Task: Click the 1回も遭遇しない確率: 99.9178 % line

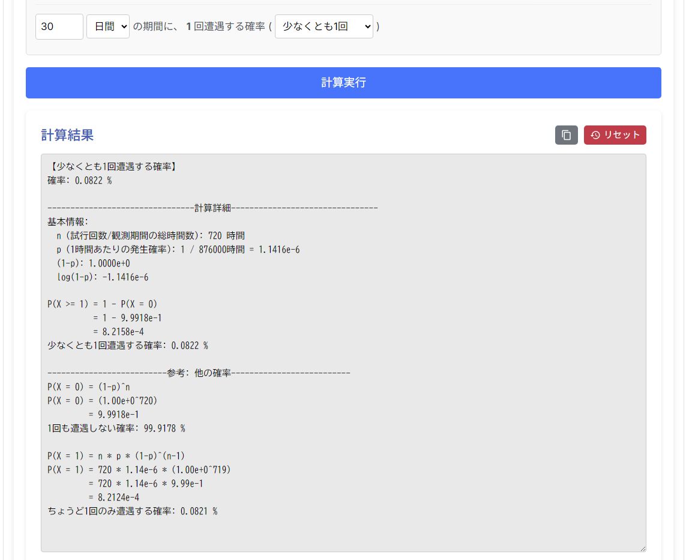Action: [x=116, y=429]
